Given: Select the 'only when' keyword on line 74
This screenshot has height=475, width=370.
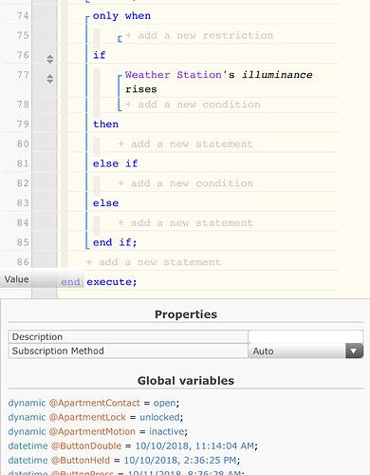Looking at the screenshot, I should point(121,16).
